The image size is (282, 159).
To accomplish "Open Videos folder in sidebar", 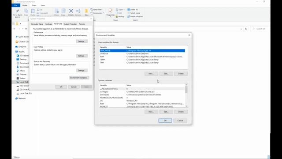I will pyautogui.click(x=21, y=78).
